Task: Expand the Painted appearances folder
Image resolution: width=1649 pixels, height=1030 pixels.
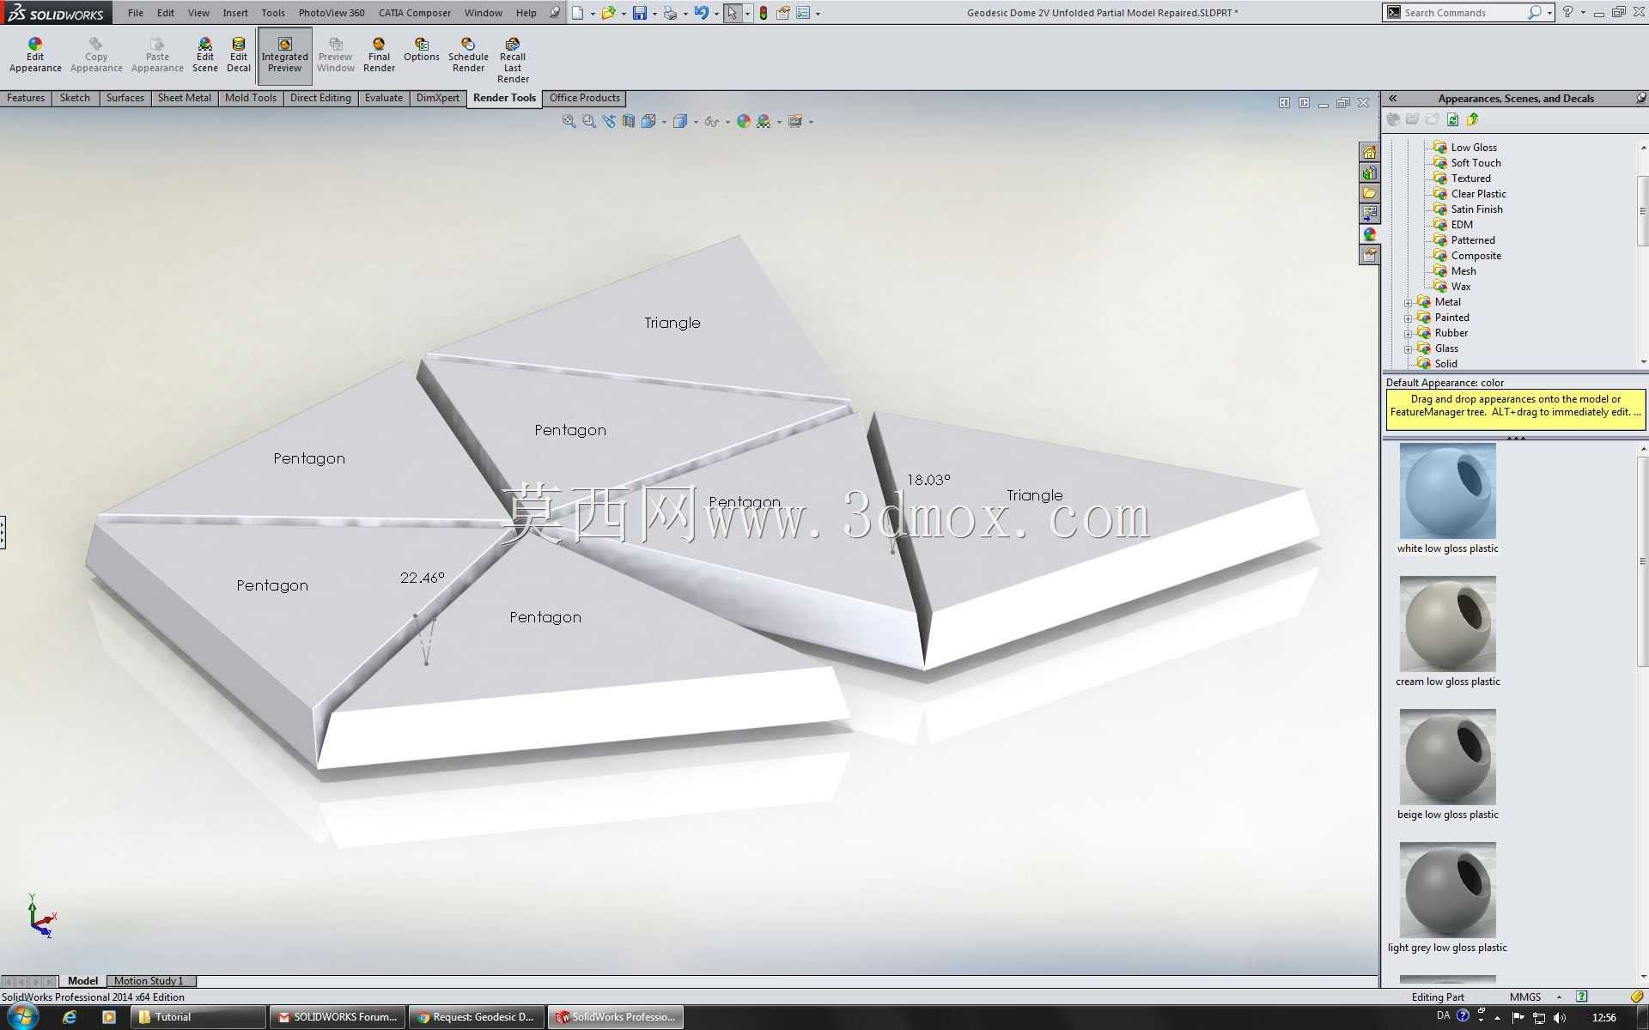Action: click(1408, 318)
